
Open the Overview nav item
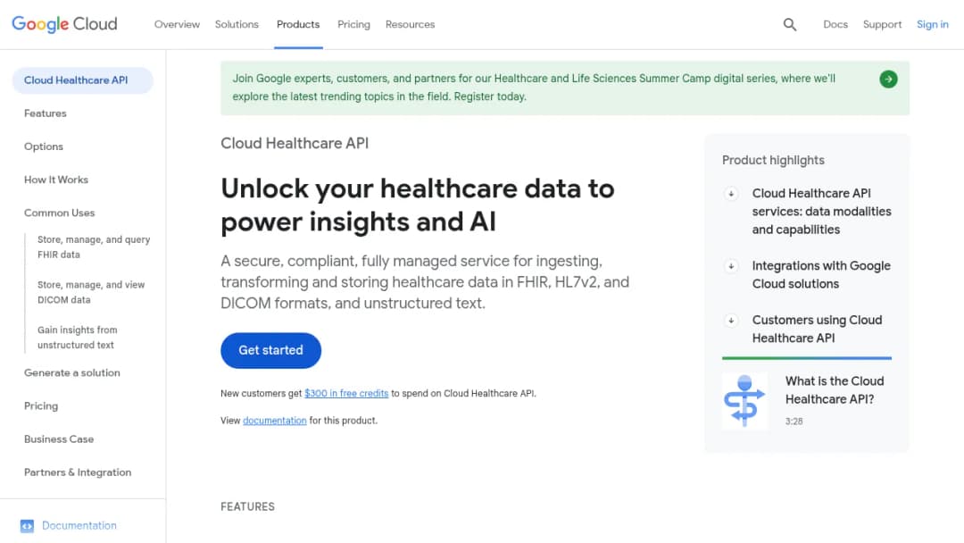coord(177,25)
